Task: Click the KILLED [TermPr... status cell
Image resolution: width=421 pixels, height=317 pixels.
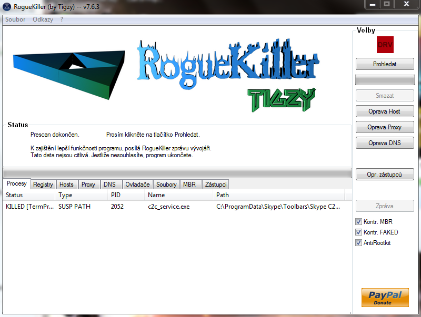Action: coord(29,207)
